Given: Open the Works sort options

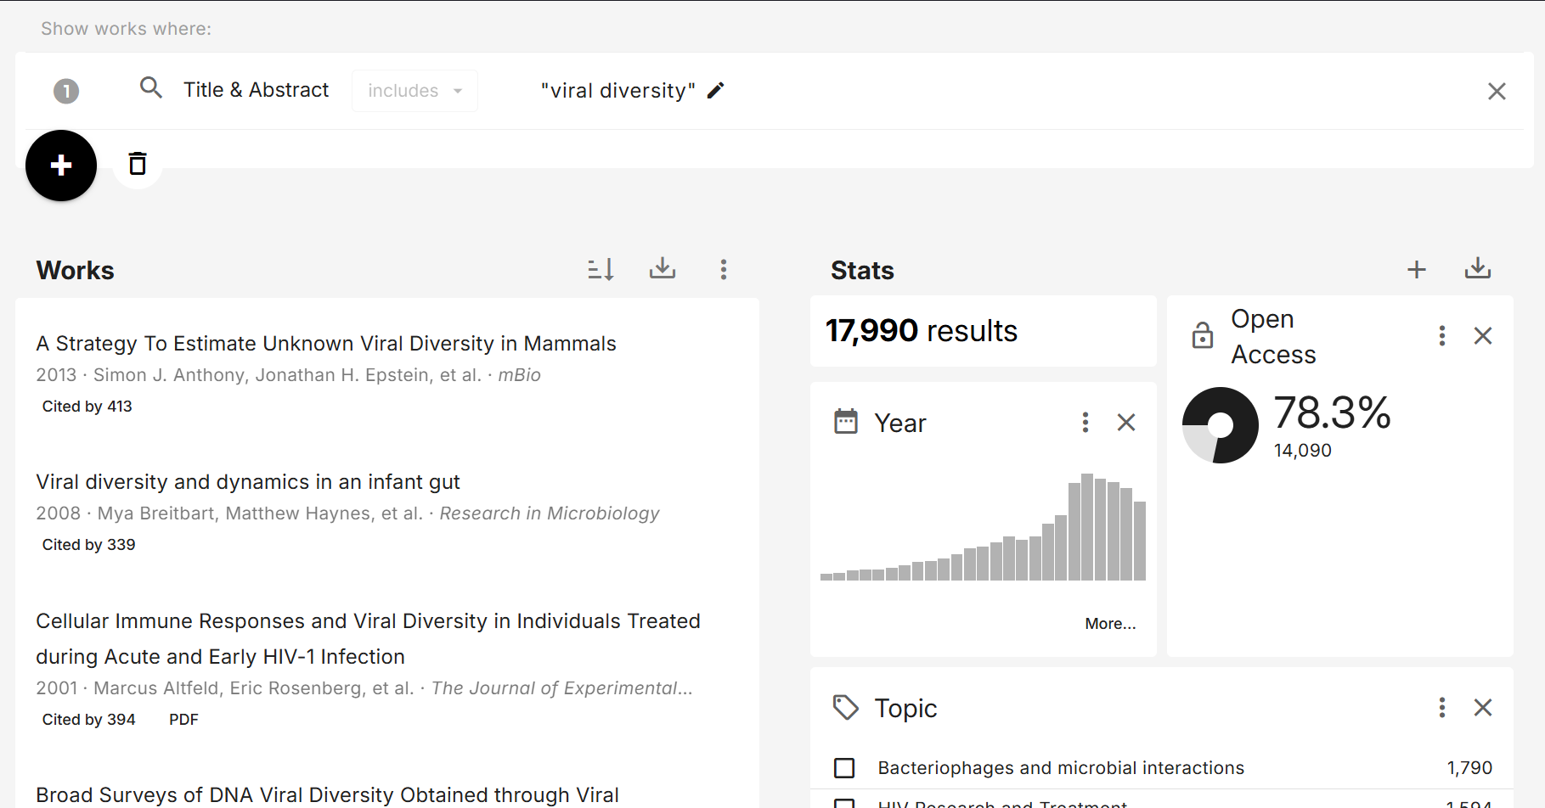Looking at the screenshot, I should pos(601,270).
